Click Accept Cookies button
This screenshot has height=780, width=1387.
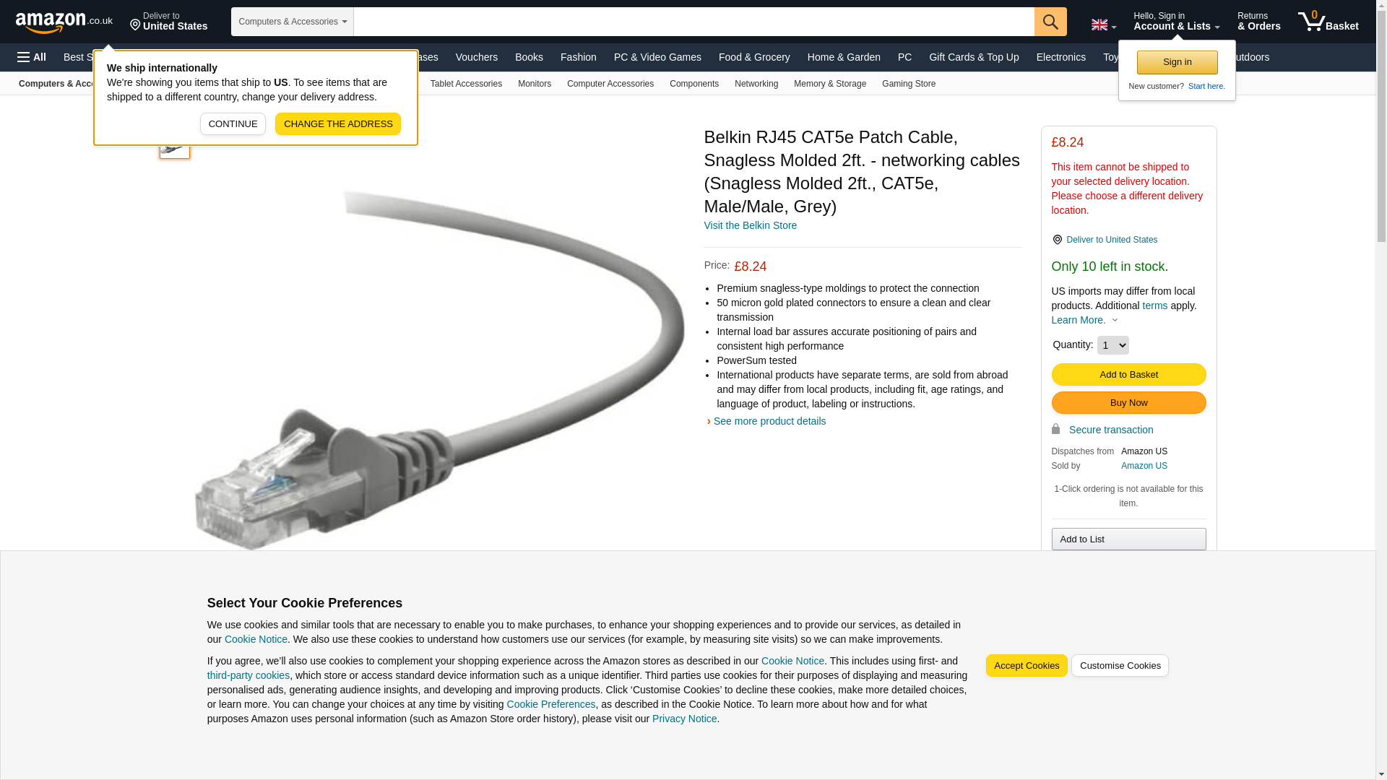(1026, 666)
